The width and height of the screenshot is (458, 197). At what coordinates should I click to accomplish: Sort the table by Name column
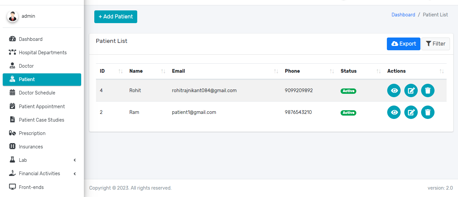click(136, 71)
